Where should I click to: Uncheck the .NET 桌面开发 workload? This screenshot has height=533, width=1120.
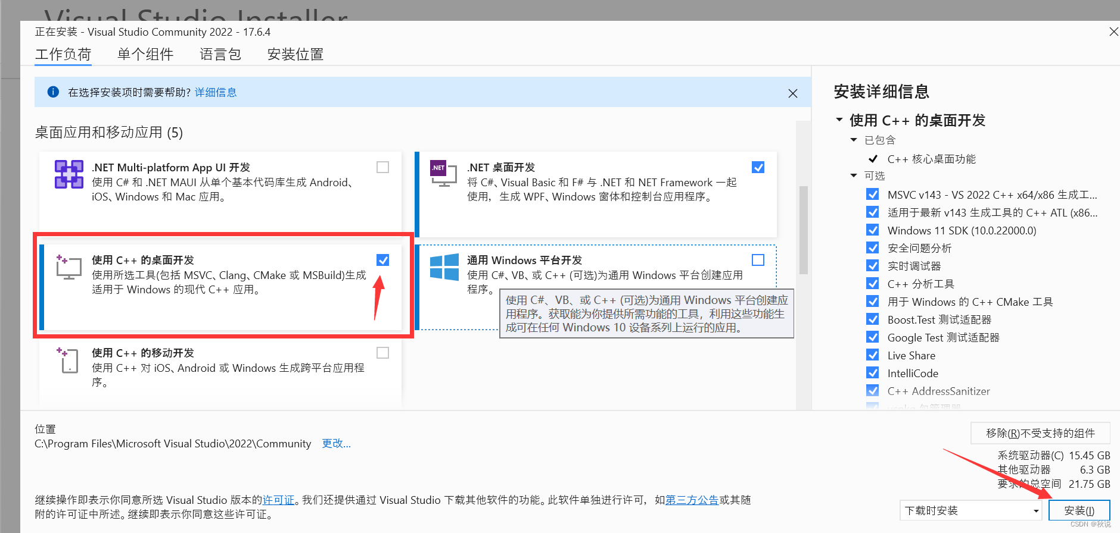(x=758, y=167)
